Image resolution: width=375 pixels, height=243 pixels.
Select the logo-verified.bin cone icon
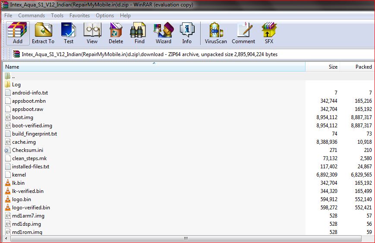(8, 207)
